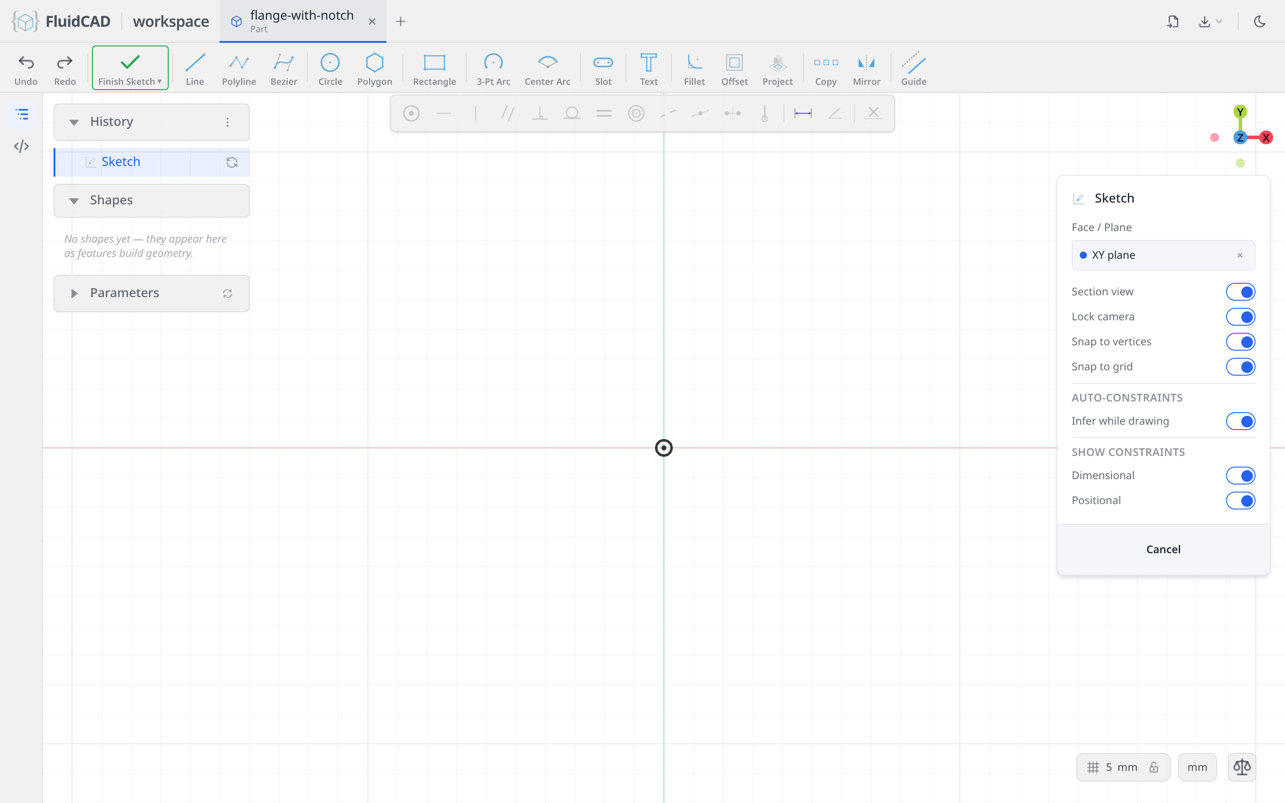The height and width of the screenshot is (803, 1285).
Task: Collapse the History panel
Action: pyautogui.click(x=74, y=122)
